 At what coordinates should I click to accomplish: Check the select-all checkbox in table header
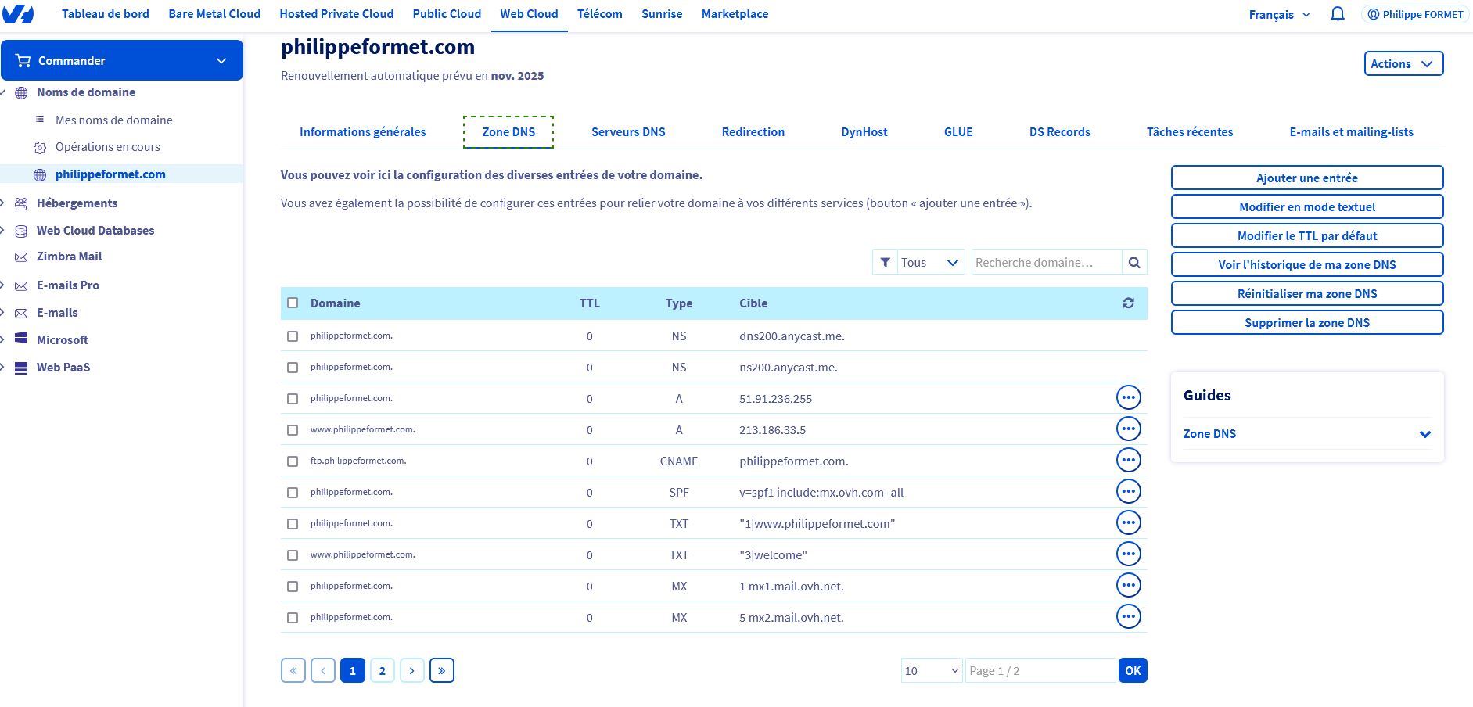pos(293,303)
